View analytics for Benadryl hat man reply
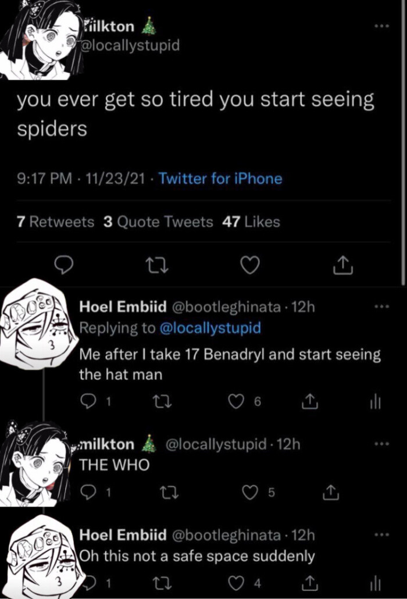 376,402
